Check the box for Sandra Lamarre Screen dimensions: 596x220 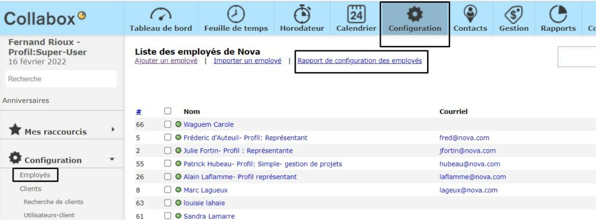pyautogui.click(x=168, y=216)
